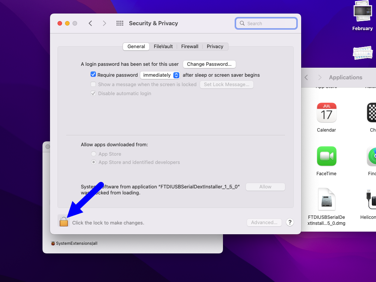
Task: Select App Store and identified developers option
Action: click(94, 162)
